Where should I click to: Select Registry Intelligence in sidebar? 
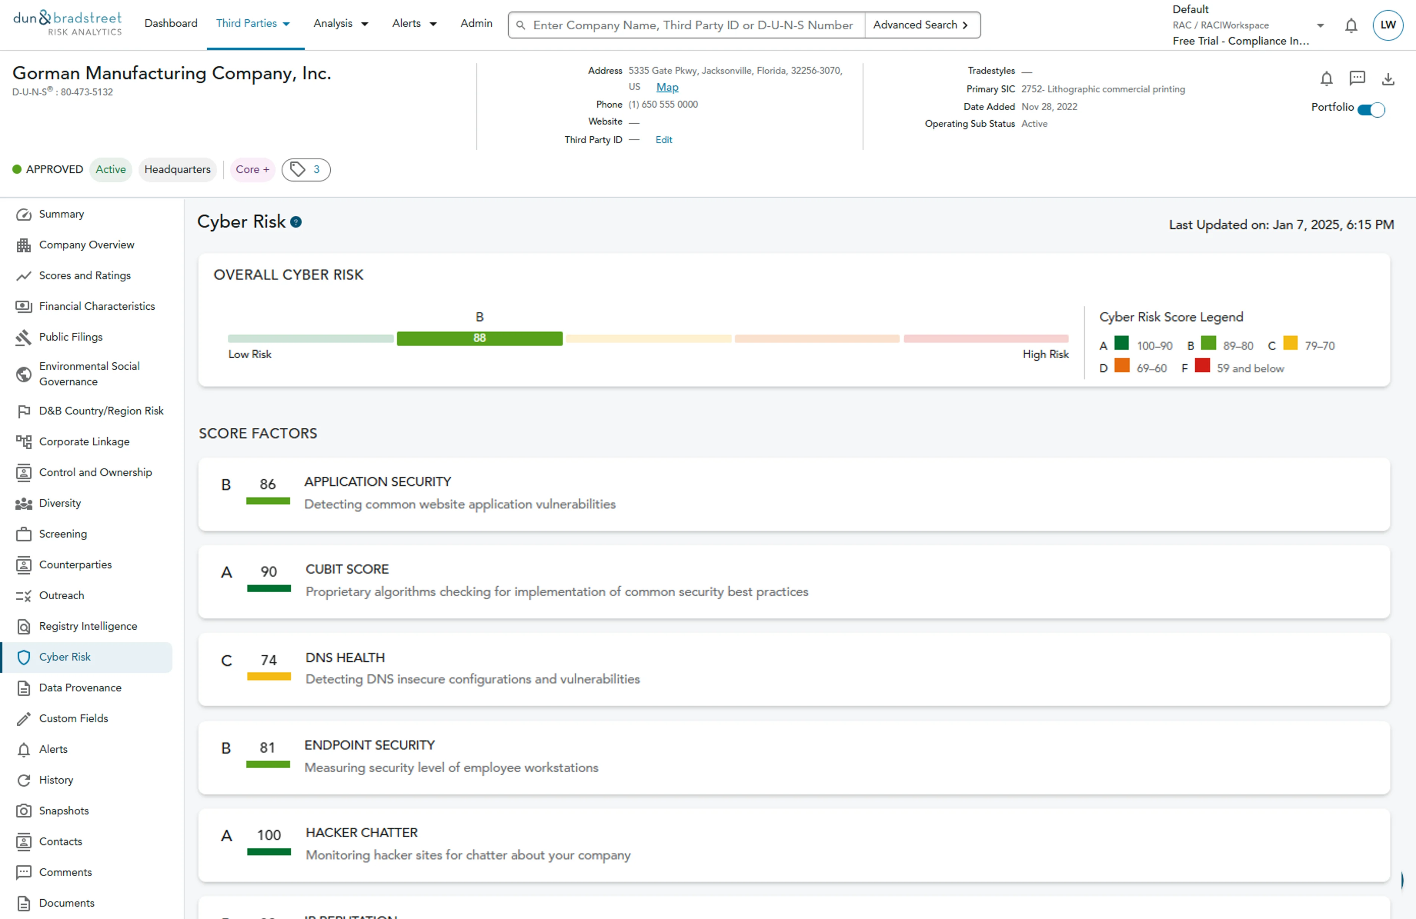pos(88,626)
